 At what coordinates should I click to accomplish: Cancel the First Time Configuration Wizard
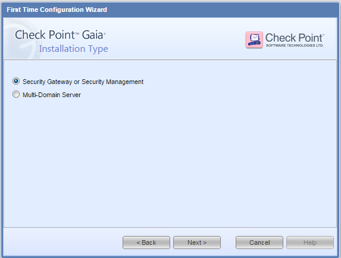(x=259, y=243)
